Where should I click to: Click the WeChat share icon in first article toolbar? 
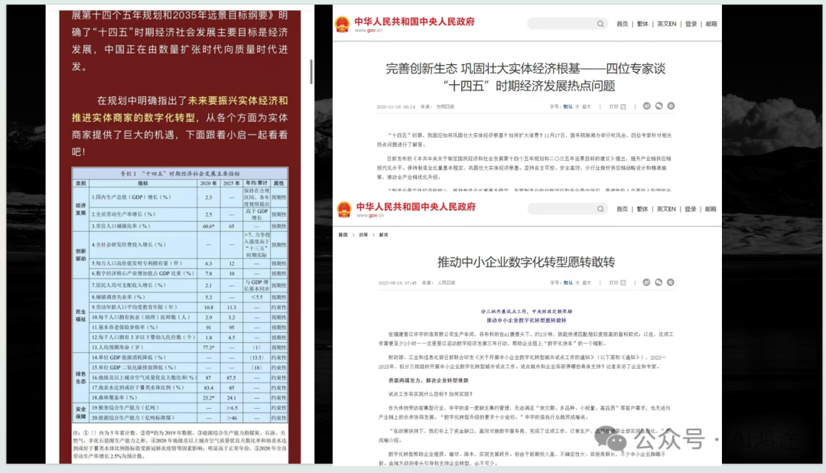(659, 106)
